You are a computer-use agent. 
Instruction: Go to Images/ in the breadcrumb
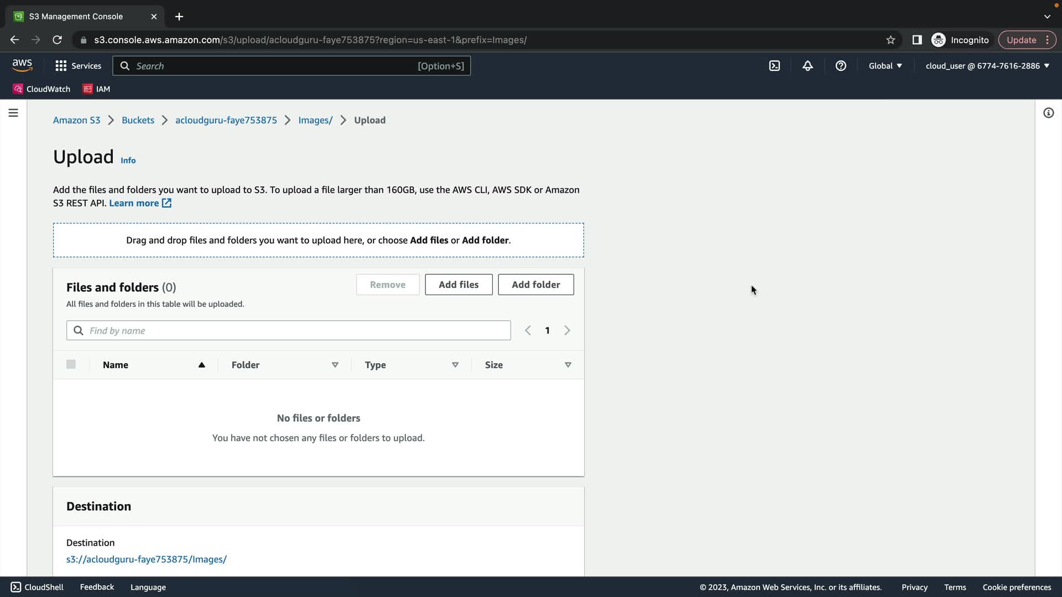[x=315, y=120]
